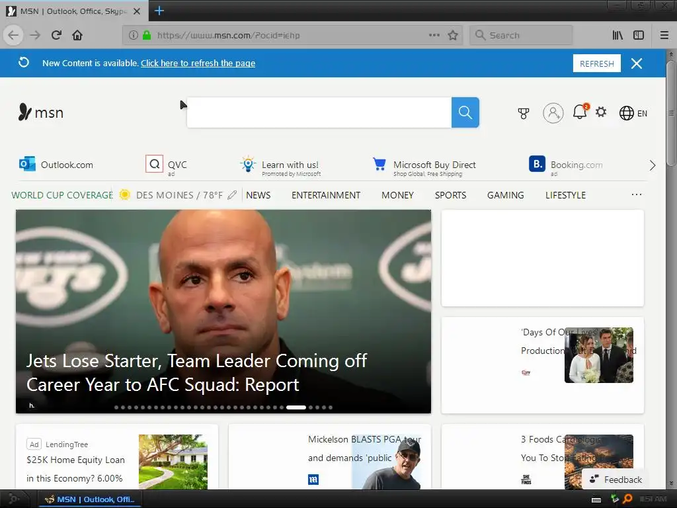Edit weather location pencil icon
The width and height of the screenshot is (677, 508).
(232, 195)
